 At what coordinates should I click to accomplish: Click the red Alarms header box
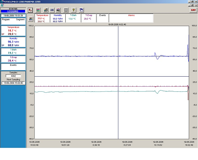click(131, 18)
